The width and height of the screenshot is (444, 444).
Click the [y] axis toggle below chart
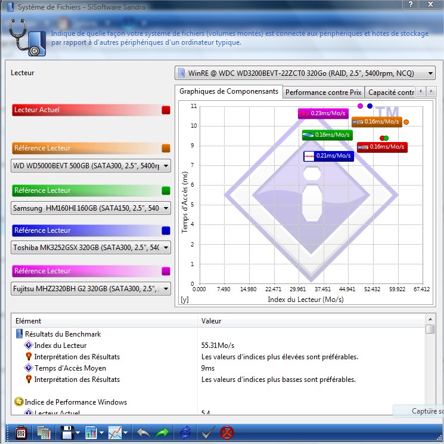(185, 300)
